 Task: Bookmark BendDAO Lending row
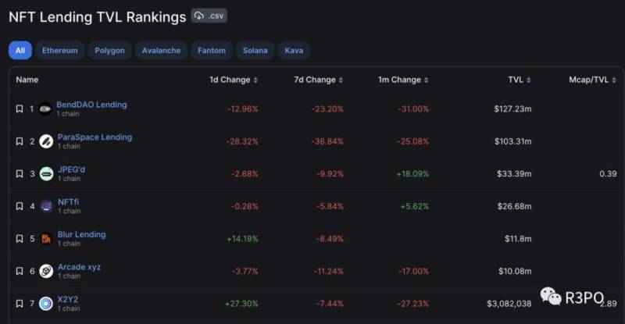click(x=19, y=109)
